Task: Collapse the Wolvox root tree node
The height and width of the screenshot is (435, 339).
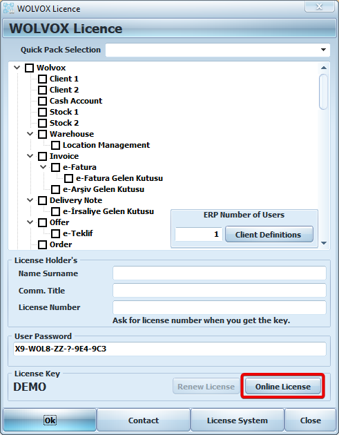Action: pos(17,68)
